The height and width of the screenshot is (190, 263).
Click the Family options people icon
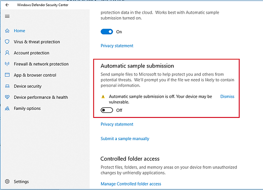7,108
